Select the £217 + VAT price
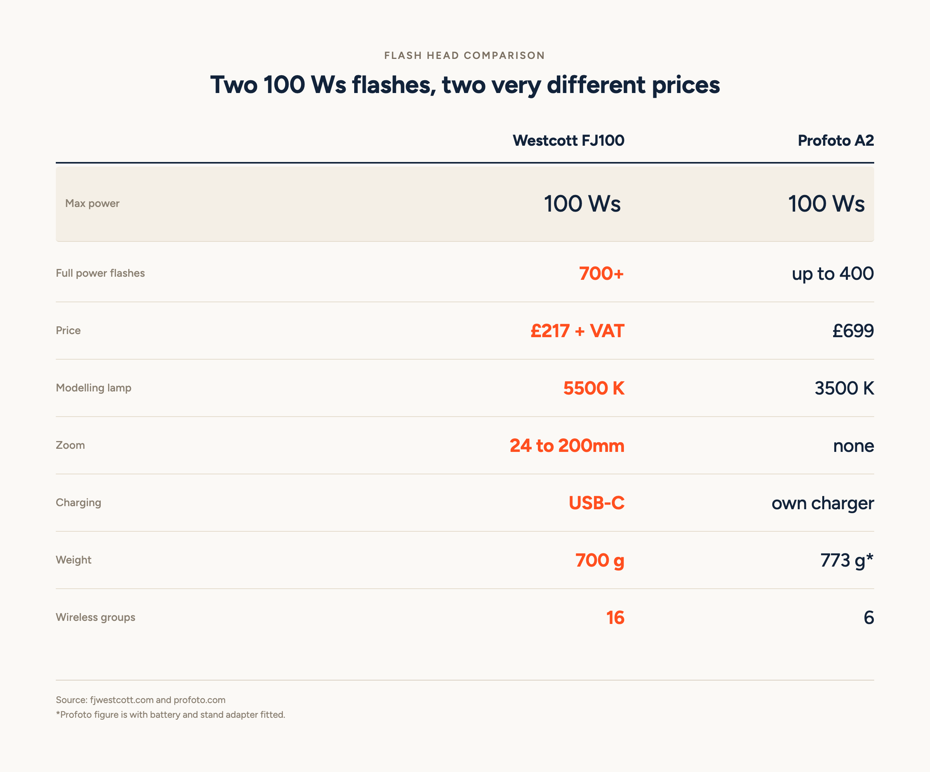 point(577,331)
